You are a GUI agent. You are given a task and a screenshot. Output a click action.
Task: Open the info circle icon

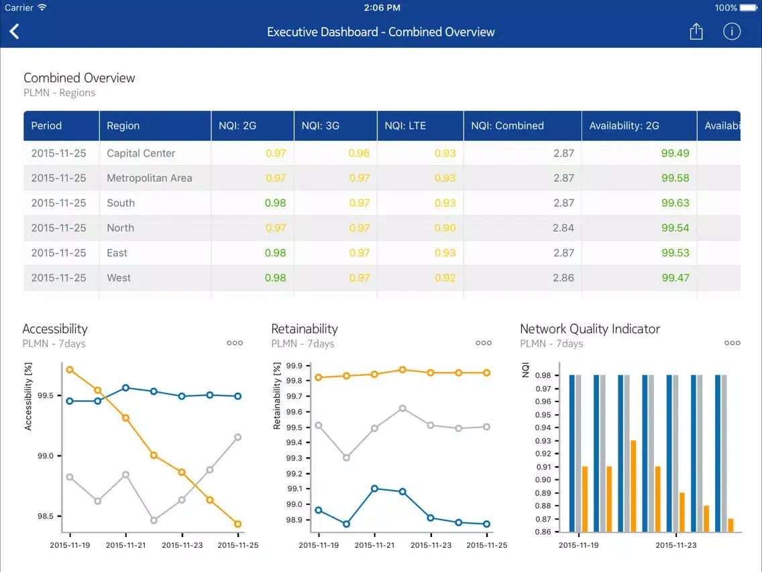click(x=732, y=32)
